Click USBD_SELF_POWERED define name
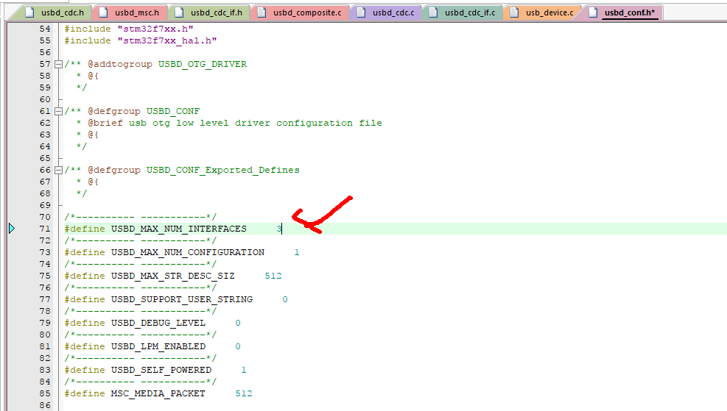The width and height of the screenshot is (727, 411). click(161, 370)
